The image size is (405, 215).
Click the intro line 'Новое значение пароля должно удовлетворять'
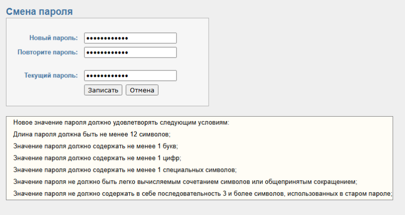(121, 123)
